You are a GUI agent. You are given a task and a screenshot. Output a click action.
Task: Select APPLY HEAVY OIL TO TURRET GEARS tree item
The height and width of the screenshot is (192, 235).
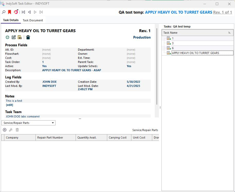195,53
